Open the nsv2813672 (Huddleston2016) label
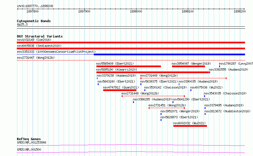The image size is (253, 156). [227, 111]
